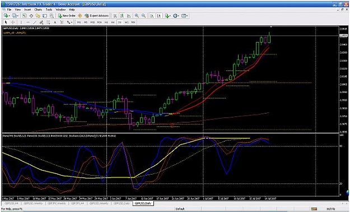The height and width of the screenshot is (212, 350).
Task: Switch to the GBPJPY,Weekly chart tab
Action: [57, 203]
